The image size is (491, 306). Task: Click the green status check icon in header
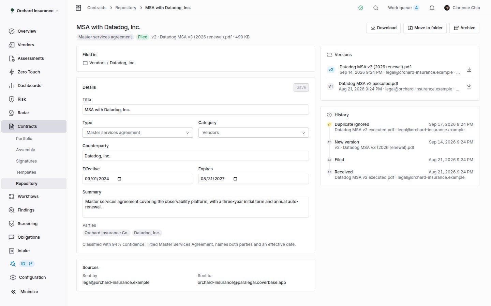[361, 8]
